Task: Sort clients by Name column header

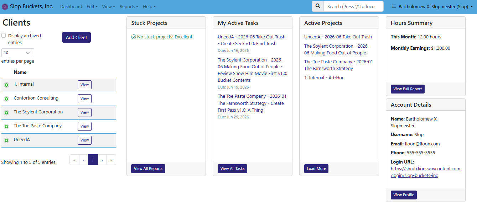Action: tap(20, 72)
